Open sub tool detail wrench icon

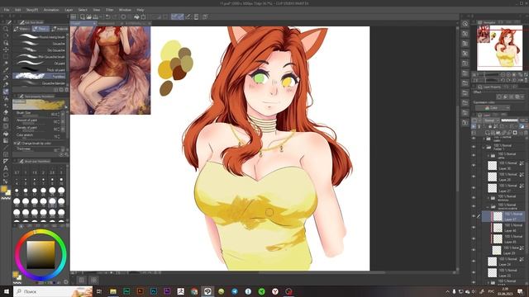point(66,154)
